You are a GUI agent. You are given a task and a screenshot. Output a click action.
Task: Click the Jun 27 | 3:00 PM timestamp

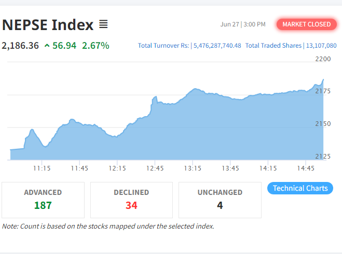(243, 24)
